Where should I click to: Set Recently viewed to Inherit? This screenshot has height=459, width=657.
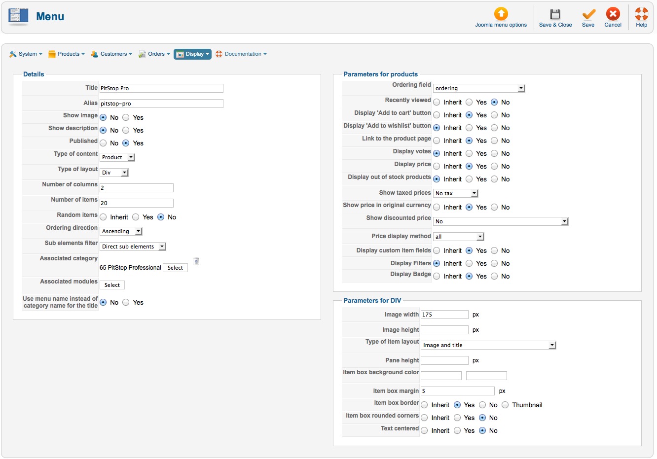(x=437, y=103)
